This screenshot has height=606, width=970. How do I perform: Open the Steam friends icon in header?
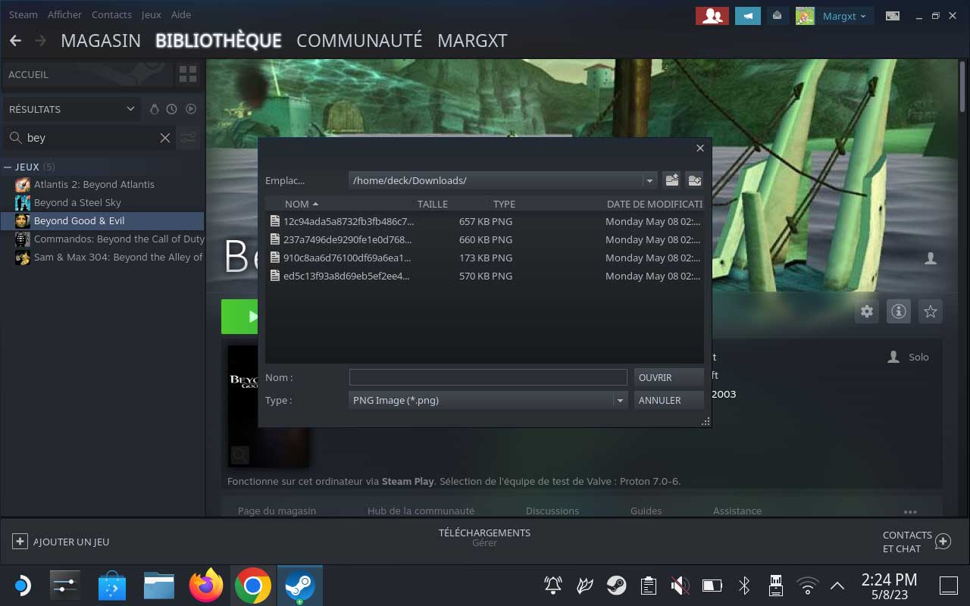pyautogui.click(x=712, y=15)
